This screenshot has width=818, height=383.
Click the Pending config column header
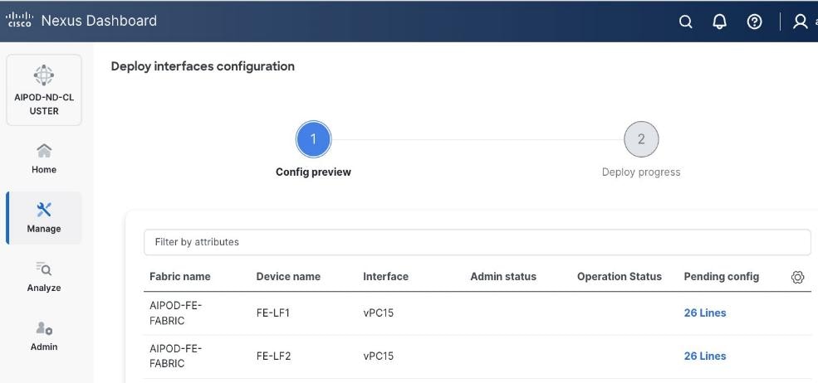click(x=721, y=277)
